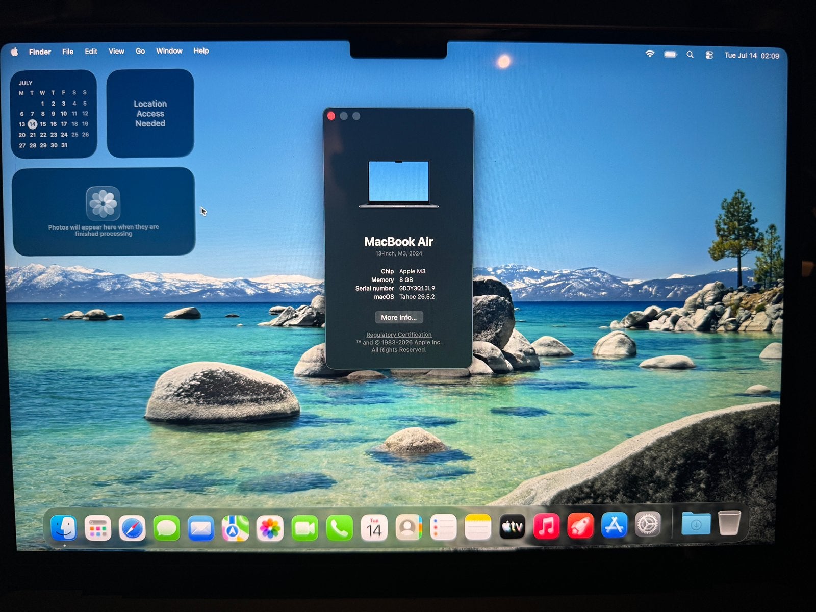
Task: Open the Go menu
Action: [x=140, y=51]
